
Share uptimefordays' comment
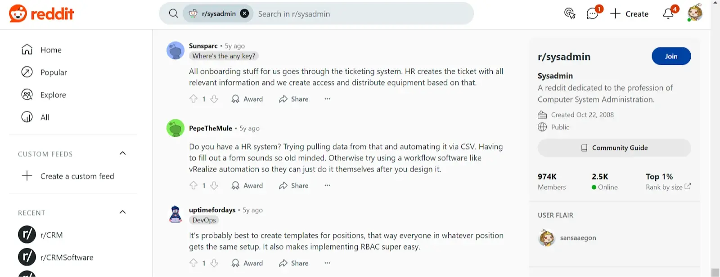pyautogui.click(x=293, y=263)
